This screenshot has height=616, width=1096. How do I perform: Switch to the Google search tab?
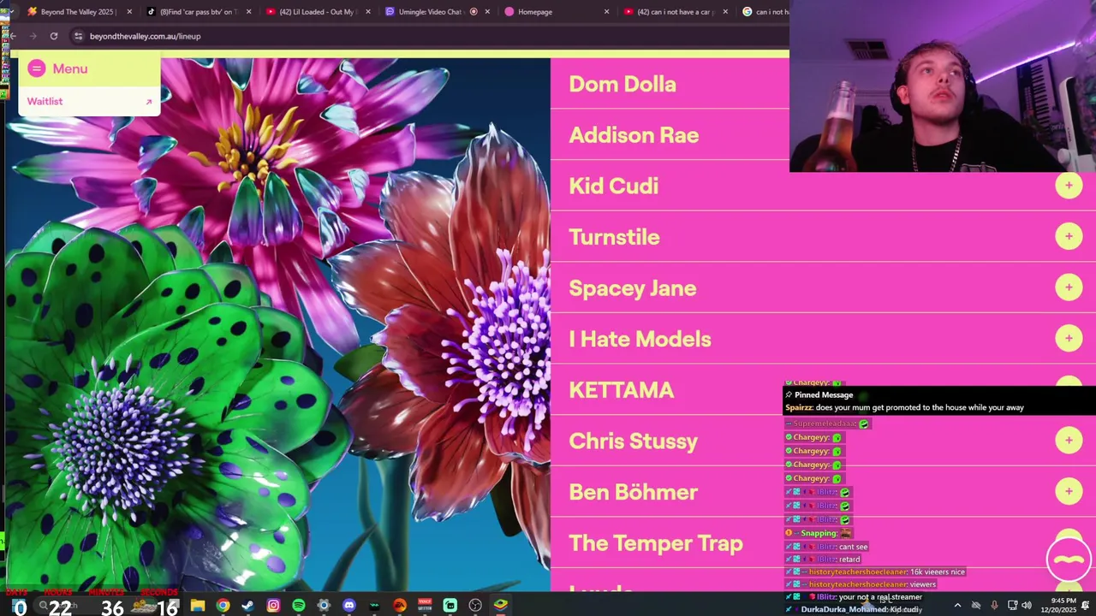point(764,12)
